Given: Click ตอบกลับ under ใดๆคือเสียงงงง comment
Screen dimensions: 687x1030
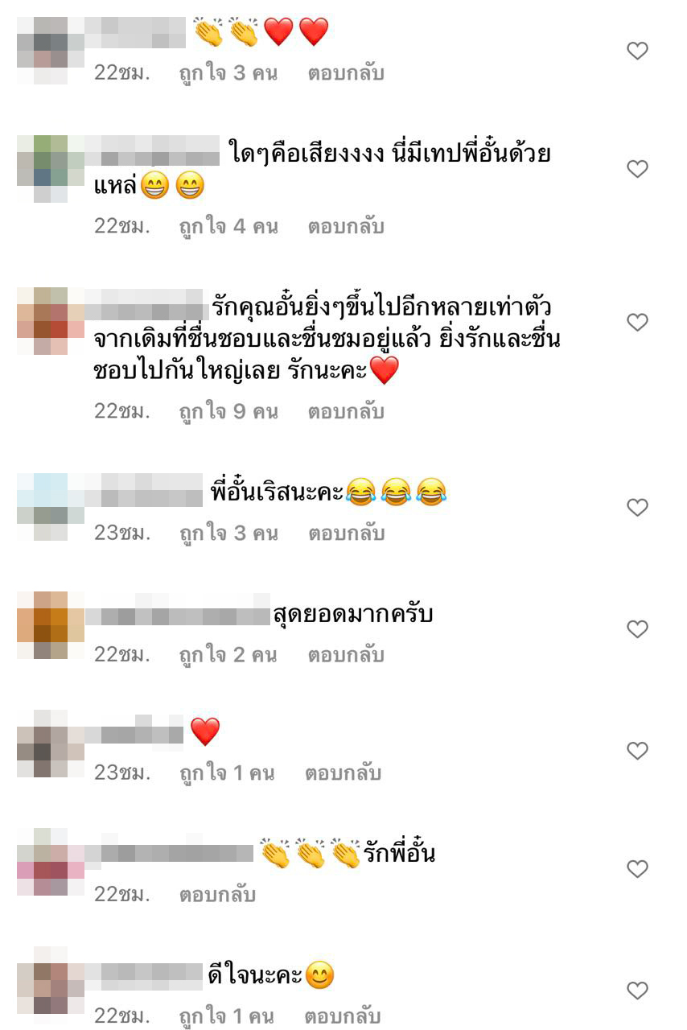Looking at the screenshot, I should click(346, 227).
